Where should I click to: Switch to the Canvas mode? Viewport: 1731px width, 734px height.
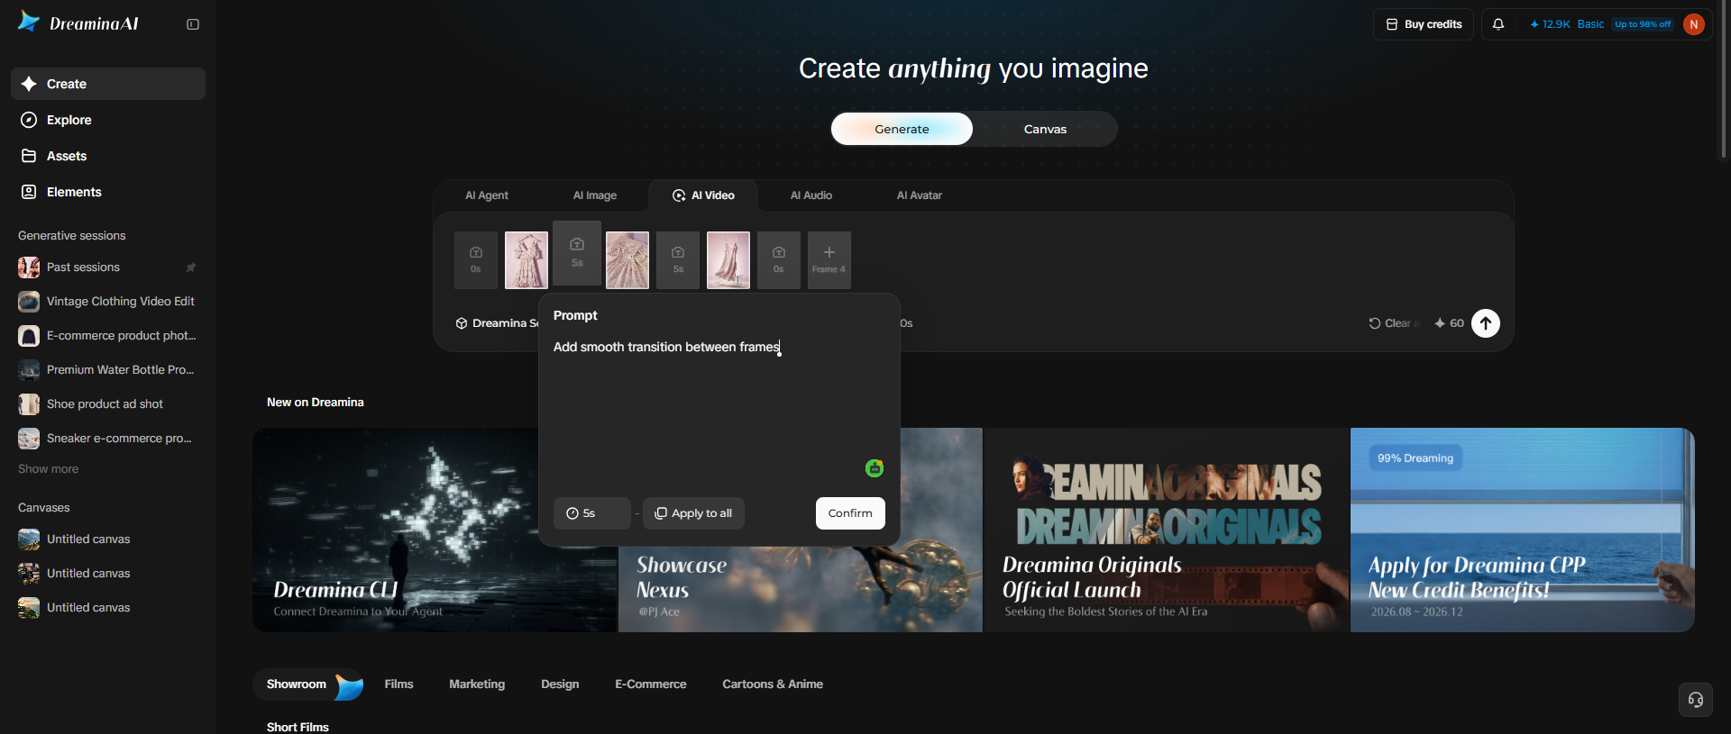[1045, 129]
